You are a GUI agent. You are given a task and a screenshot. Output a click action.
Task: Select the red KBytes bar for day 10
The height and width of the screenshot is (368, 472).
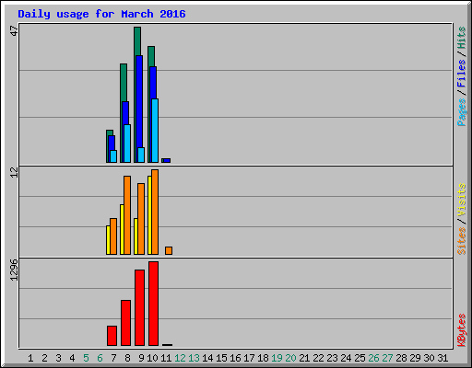tap(153, 304)
